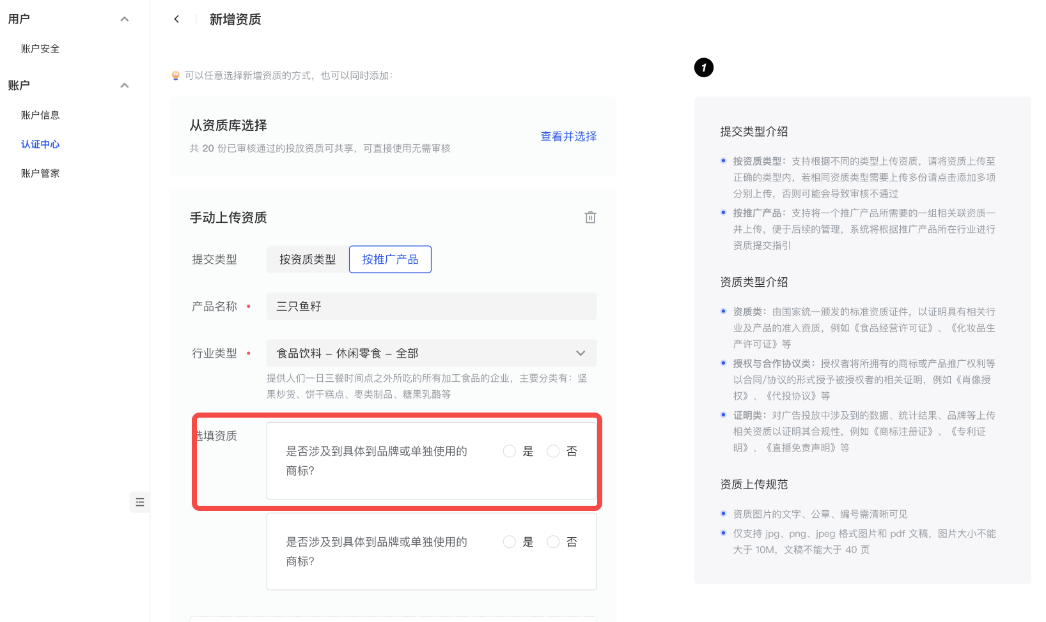Go back using the arrow beside 新增资质
Viewport: 1046px width, 622px height.
(x=176, y=19)
